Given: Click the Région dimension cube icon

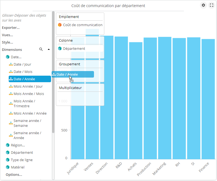Looking at the screenshot, I should tap(8, 145).
